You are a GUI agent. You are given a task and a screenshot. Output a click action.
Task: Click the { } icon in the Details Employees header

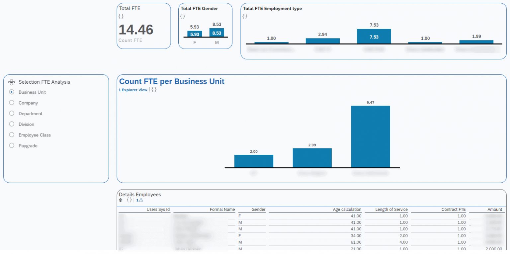click(129, 200)
